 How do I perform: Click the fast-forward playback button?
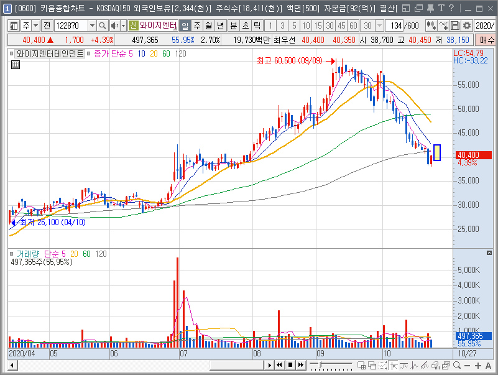click(301, 365)
